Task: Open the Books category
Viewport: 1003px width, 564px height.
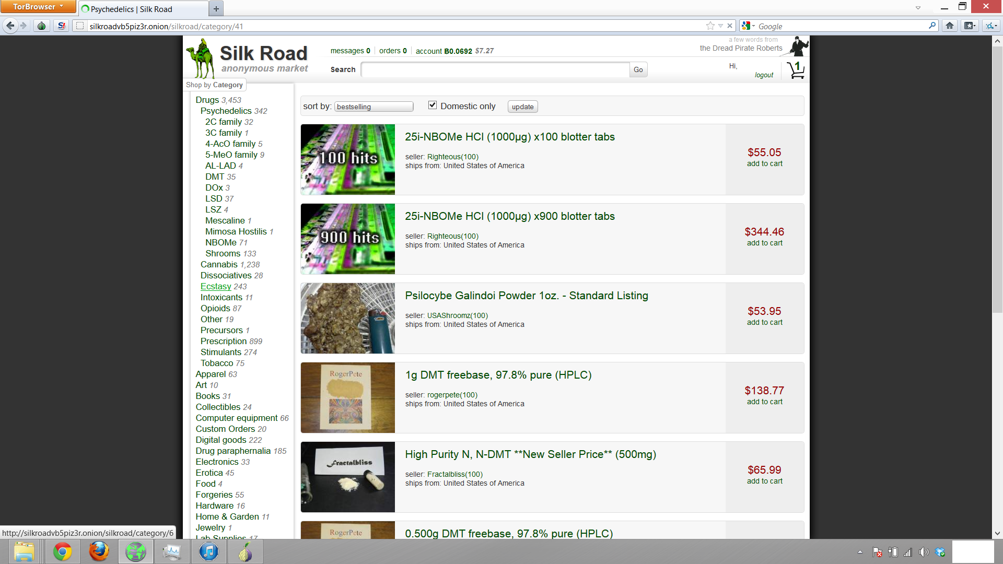Action: click(x=208, y=396)
